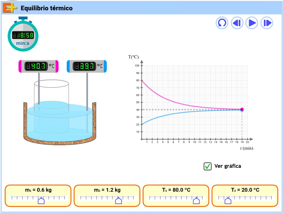The height and width of the screenshot is (213, 283).
Task: Step the simulation backward one frame
Action: point(237,23)
